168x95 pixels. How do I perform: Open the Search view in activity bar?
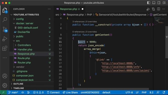coord(5,20)
